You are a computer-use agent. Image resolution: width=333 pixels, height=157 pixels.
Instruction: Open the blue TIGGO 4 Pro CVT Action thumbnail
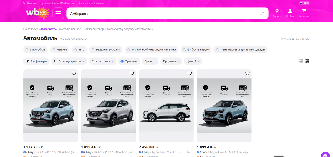[x=51, y=106]
